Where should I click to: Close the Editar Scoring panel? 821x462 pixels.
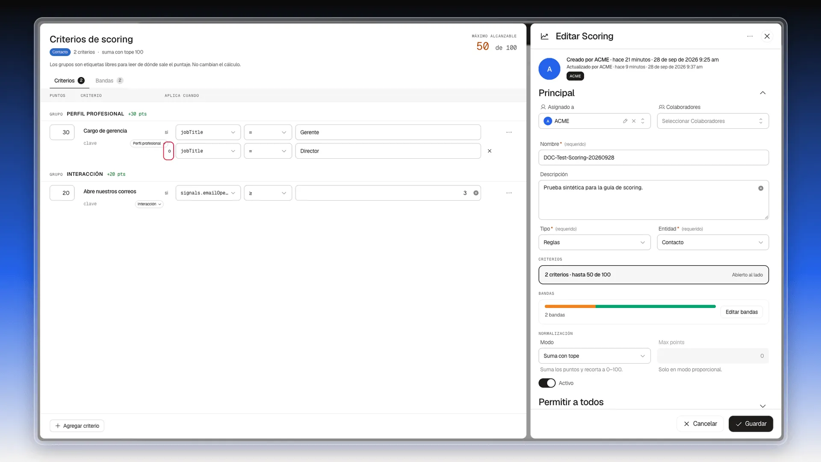[767, 36]
